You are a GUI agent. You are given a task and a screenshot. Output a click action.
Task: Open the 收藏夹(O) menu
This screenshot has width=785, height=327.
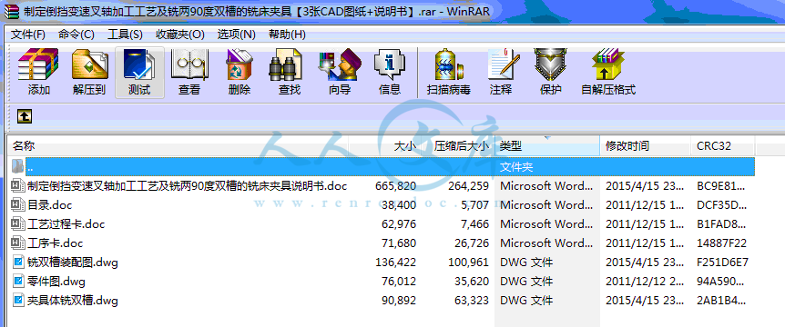point(180,35)
